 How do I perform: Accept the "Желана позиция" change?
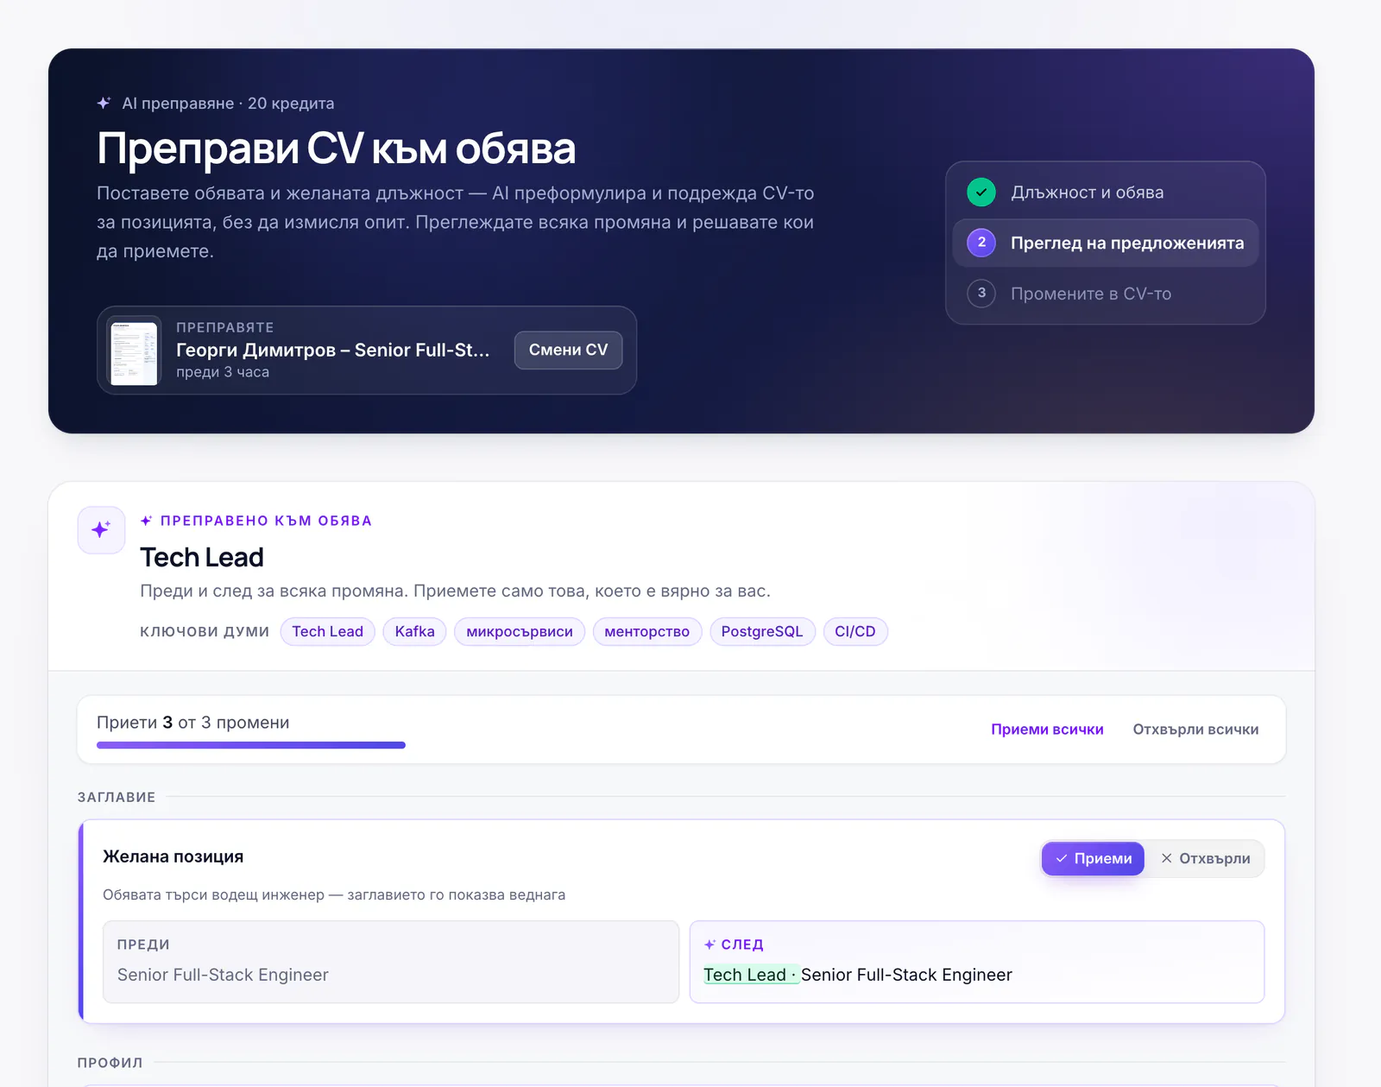[1093, 858]
